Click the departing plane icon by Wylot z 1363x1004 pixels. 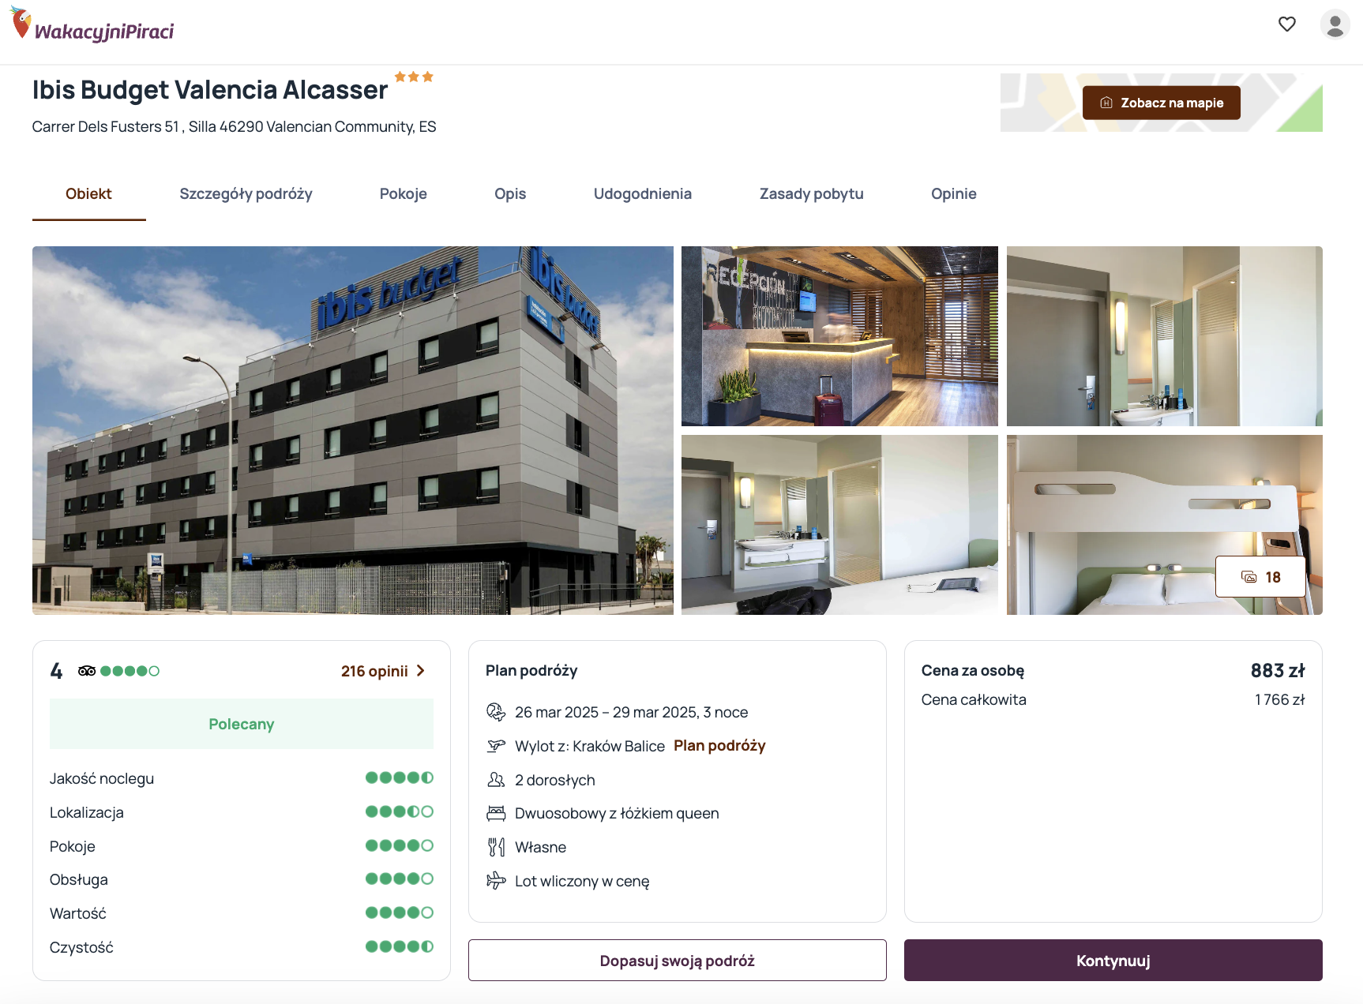(496, 746)
